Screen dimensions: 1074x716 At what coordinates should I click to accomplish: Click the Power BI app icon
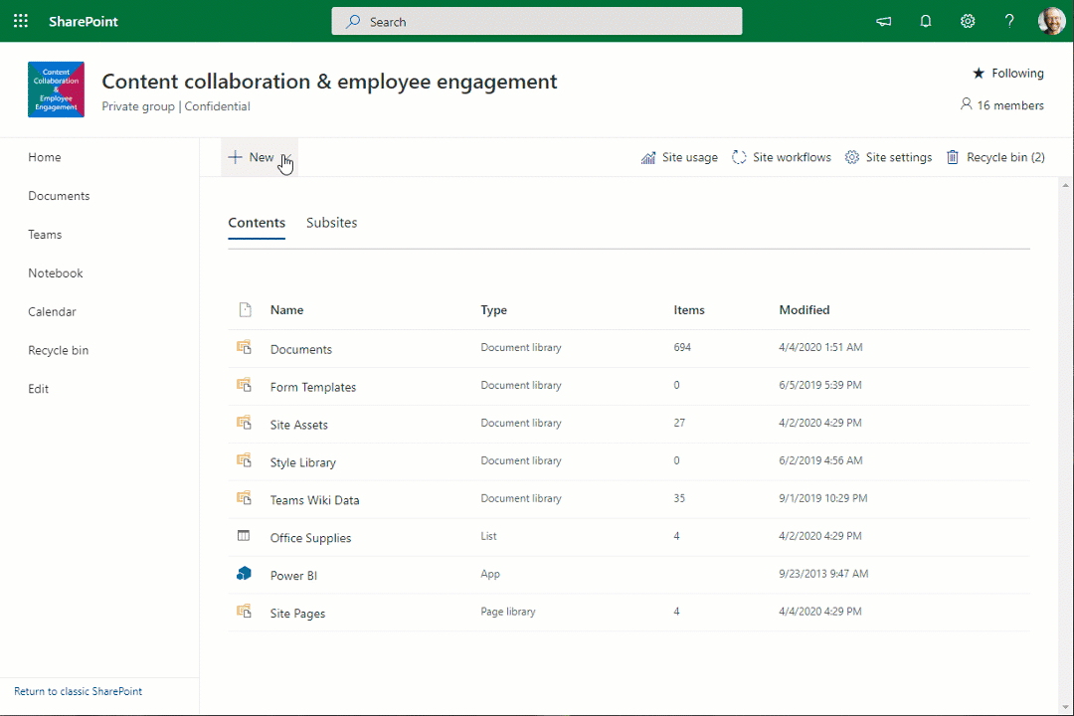(244, 573)
